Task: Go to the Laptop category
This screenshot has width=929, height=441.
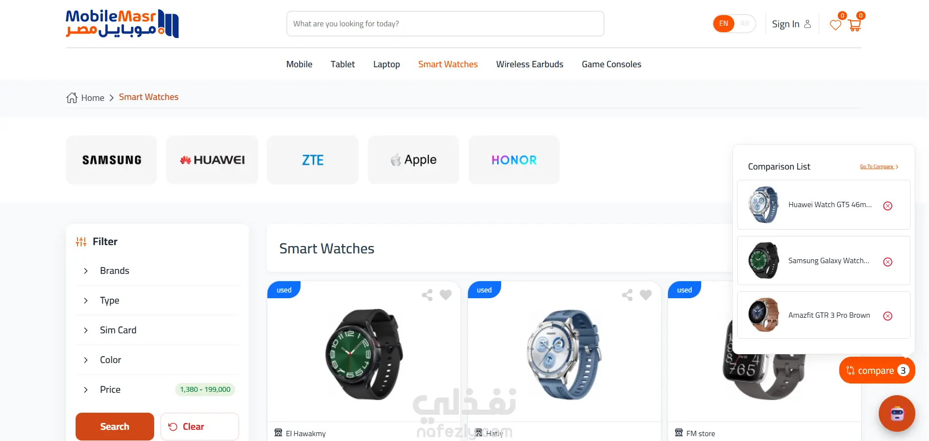Action: 386,64
